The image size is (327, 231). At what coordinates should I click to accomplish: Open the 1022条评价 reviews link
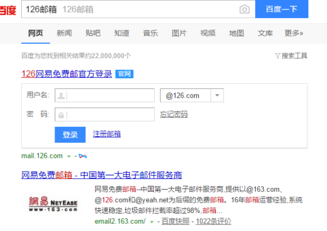(x=214, y=221)
